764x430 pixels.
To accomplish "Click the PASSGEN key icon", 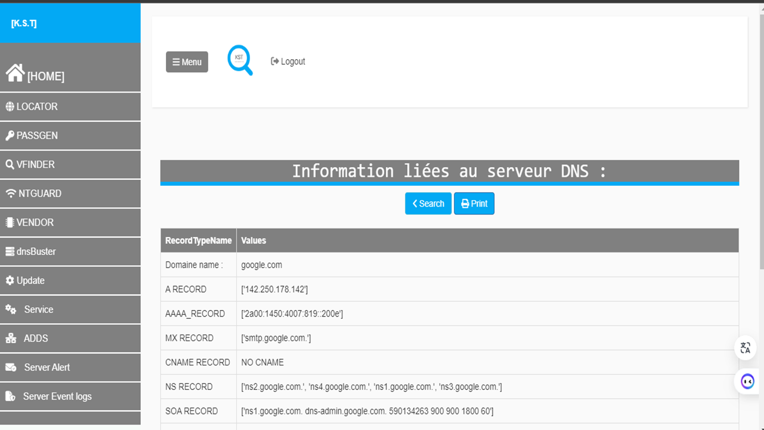I will click(10, 136).
